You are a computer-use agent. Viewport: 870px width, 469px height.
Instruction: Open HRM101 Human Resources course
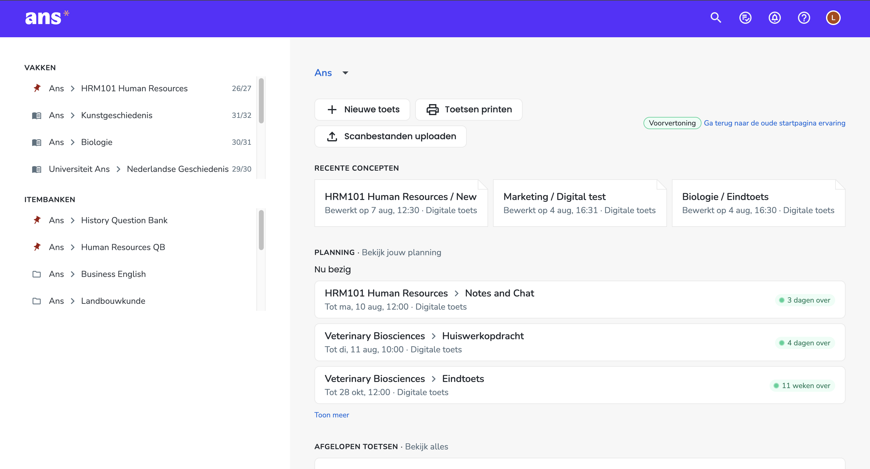134,88
